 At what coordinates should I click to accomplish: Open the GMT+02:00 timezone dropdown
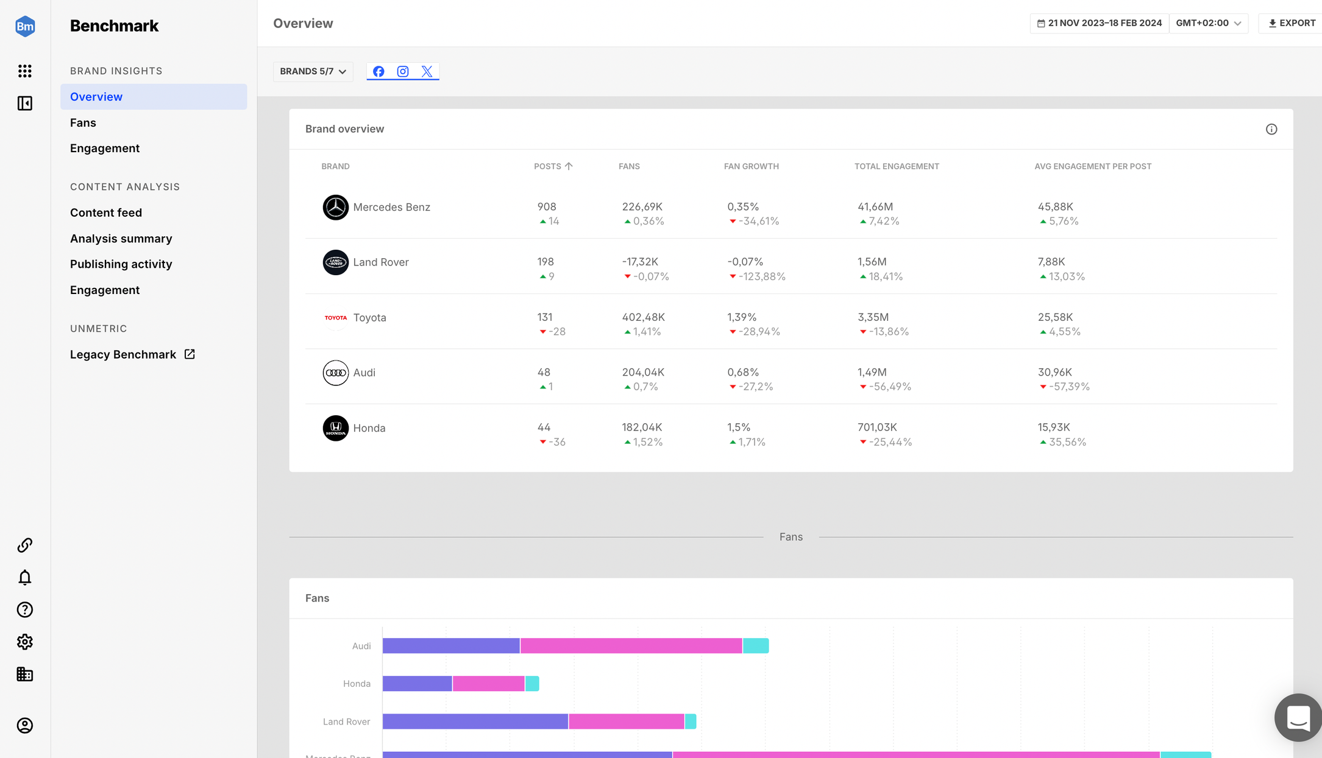[1209, 23]
